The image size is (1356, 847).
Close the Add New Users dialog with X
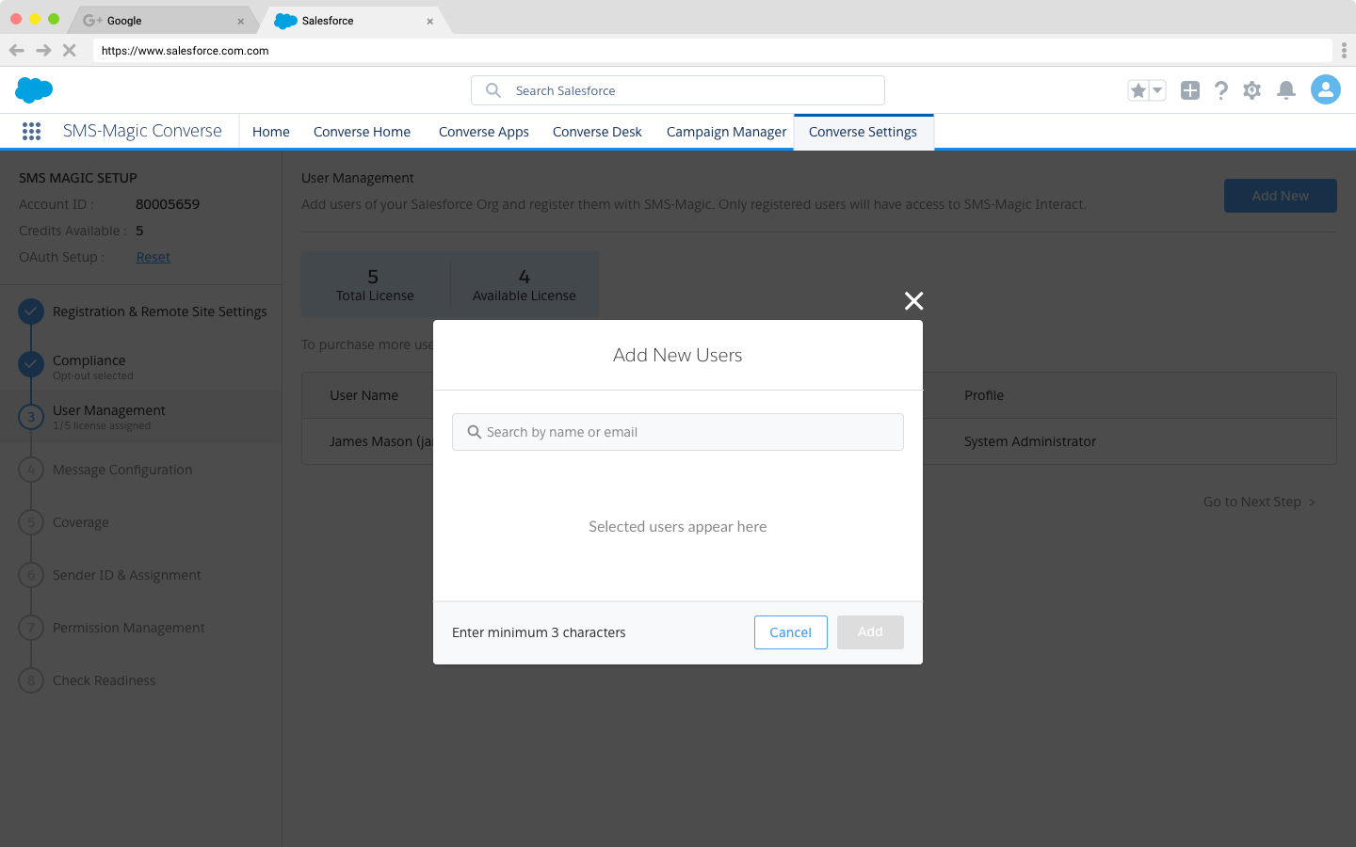point(913,301)
